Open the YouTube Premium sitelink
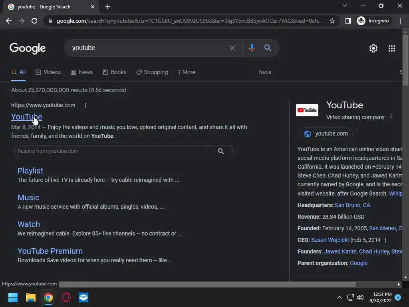Screen dimensions: 409x307 pyautogui.click(x=50, y=251)
